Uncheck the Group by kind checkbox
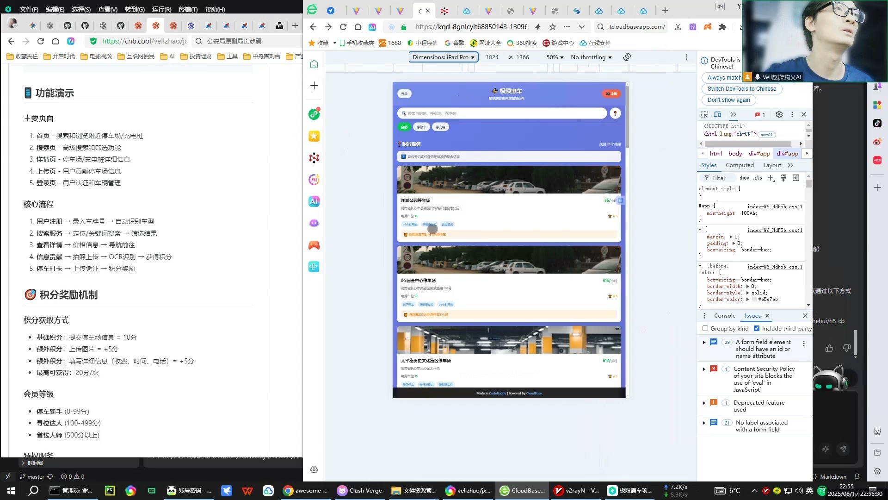The image size is (888, 500). tap(705, 328)
